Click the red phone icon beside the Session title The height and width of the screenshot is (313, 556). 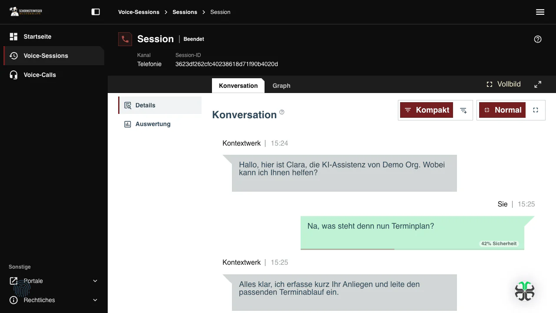tap(125, 39)
